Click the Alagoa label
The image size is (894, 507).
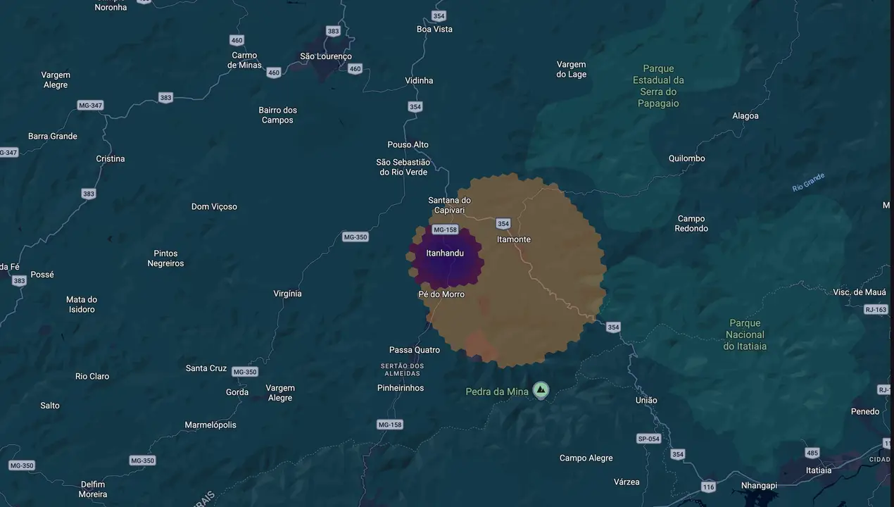tap(745, 116)
